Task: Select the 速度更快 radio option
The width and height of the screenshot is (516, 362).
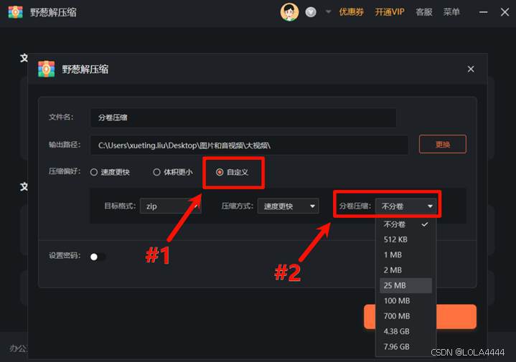Action: pos(110,172)
